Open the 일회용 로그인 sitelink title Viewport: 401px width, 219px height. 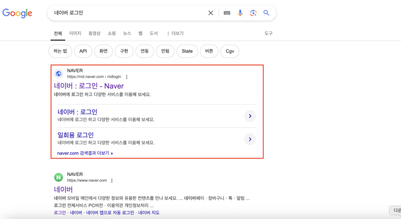click(76, 135)
